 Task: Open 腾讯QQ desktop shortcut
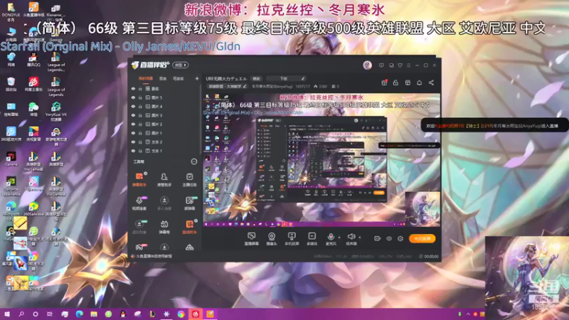[x=33, y=60]
